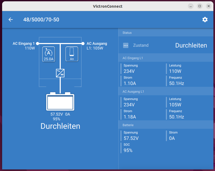Click the inverter/charger converter symbol
Viewport: 215px width, 171px height.
click(60, 73)
